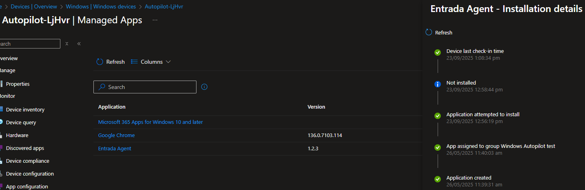Click the magnifier icon in the Search box
Viewport: 585px width, 190px height.
tap(102, 87)
